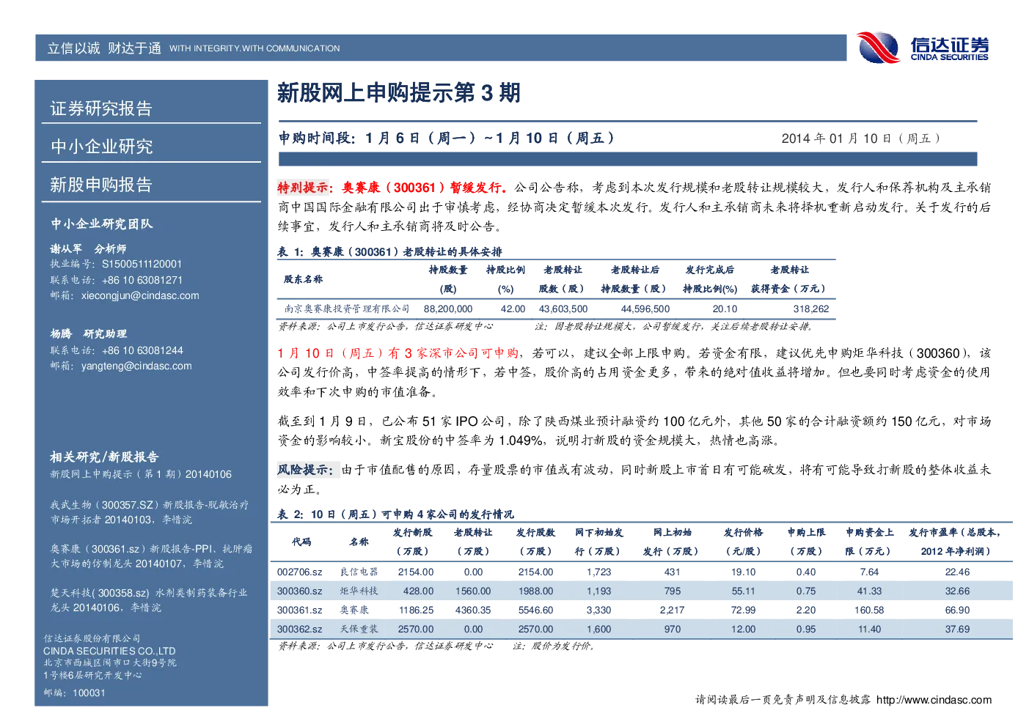Viewport: 1029px width, 727px height.
Task: Click shareholder cell 南京奥赛康投资管理有限公司
Action: [x=347, y=309]
